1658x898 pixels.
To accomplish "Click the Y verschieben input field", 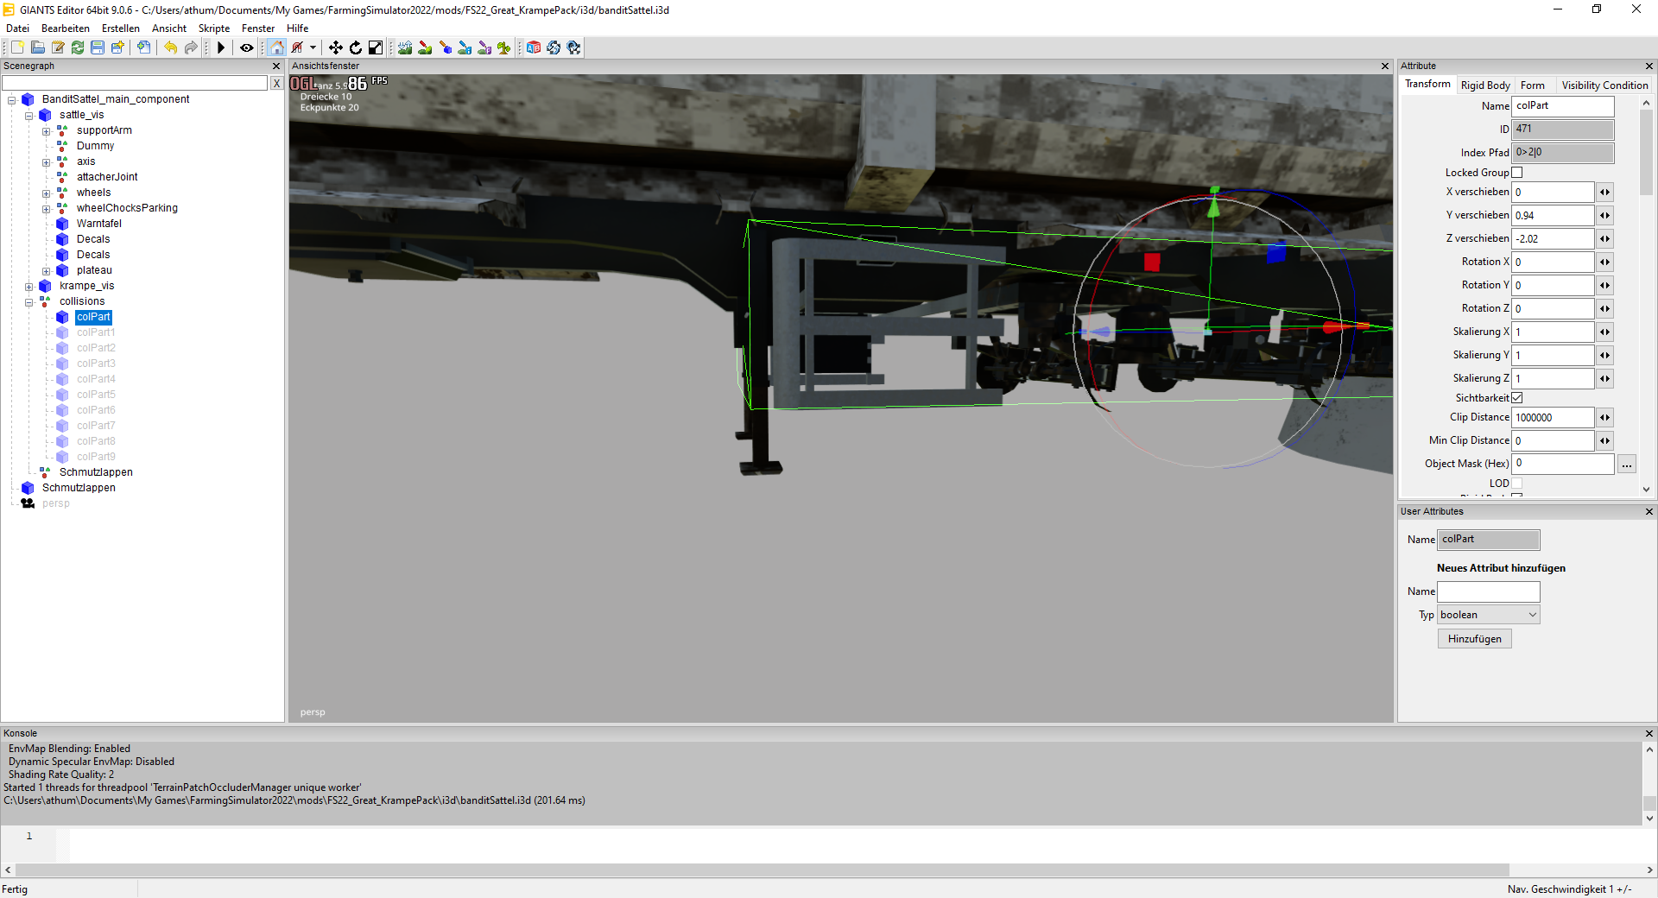I will click(1553, 216).
